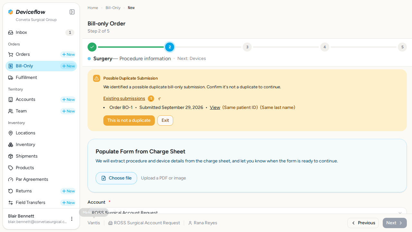Add a team member with + New
The image size is (412, 232).
(68, 111)
